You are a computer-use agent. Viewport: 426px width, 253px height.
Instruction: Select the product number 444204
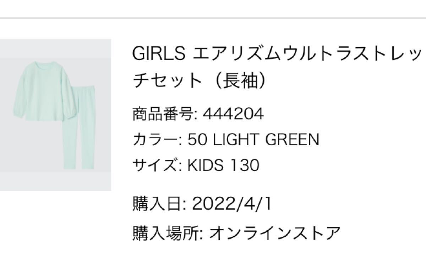coord(233,114)
